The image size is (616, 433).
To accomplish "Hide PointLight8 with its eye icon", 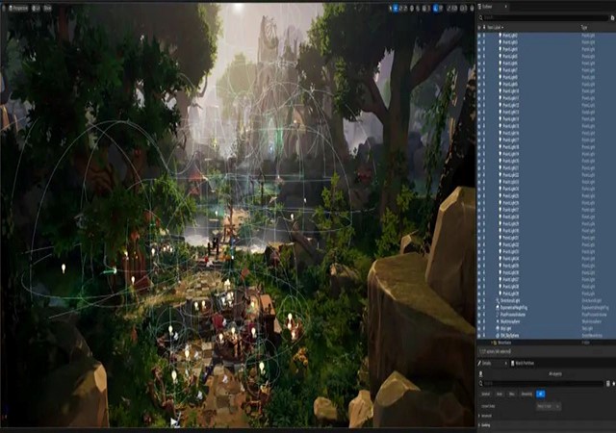I will click(x=479, y=77).
